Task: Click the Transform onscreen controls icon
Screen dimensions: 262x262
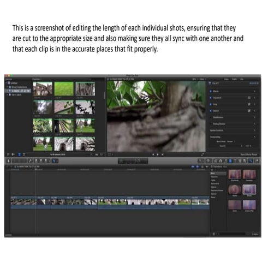Action: tap(249, 98)
